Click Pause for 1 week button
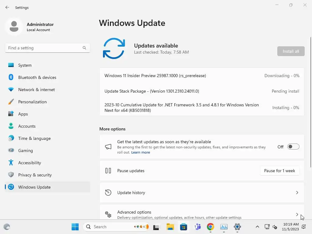The width and height of the screenshot is (312, 234). (x=279, y=171)
